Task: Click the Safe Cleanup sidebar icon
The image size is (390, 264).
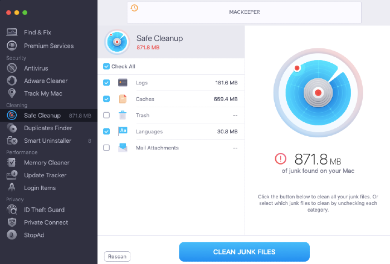Action: [x=12, y=116]
